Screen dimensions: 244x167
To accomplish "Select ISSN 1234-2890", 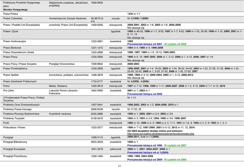I will coord(97,52).
